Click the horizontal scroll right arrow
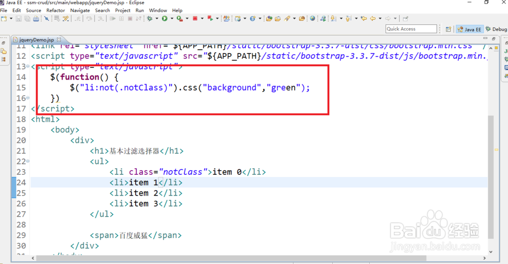This screenshot has height=264, width=508. [x=484, y=258]
